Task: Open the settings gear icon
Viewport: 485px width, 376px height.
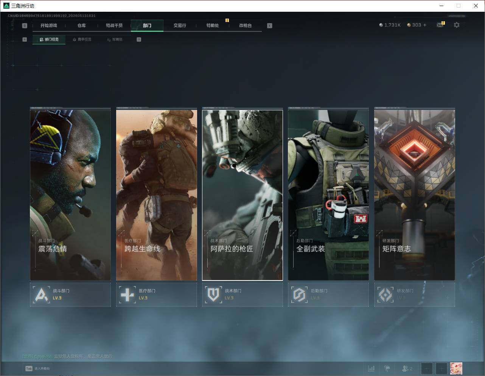Action: (x=457, y=25)
